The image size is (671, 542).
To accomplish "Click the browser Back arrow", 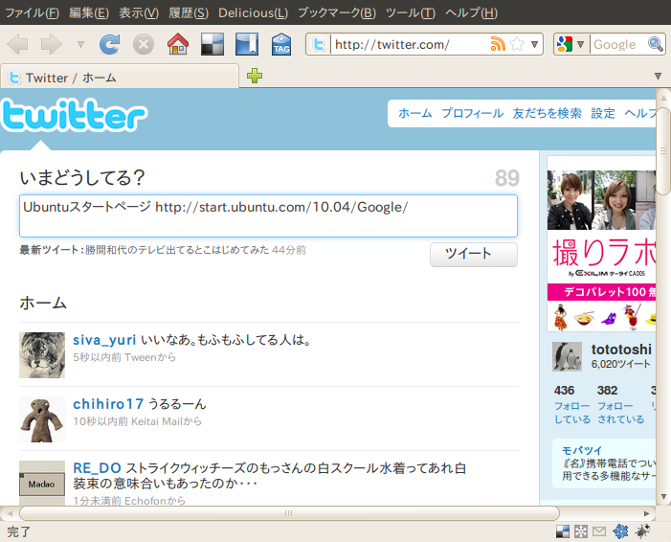I will click(18, 44).
